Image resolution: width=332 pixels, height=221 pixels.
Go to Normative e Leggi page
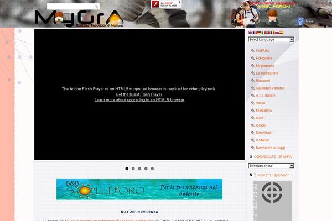(x=271, y=148)
